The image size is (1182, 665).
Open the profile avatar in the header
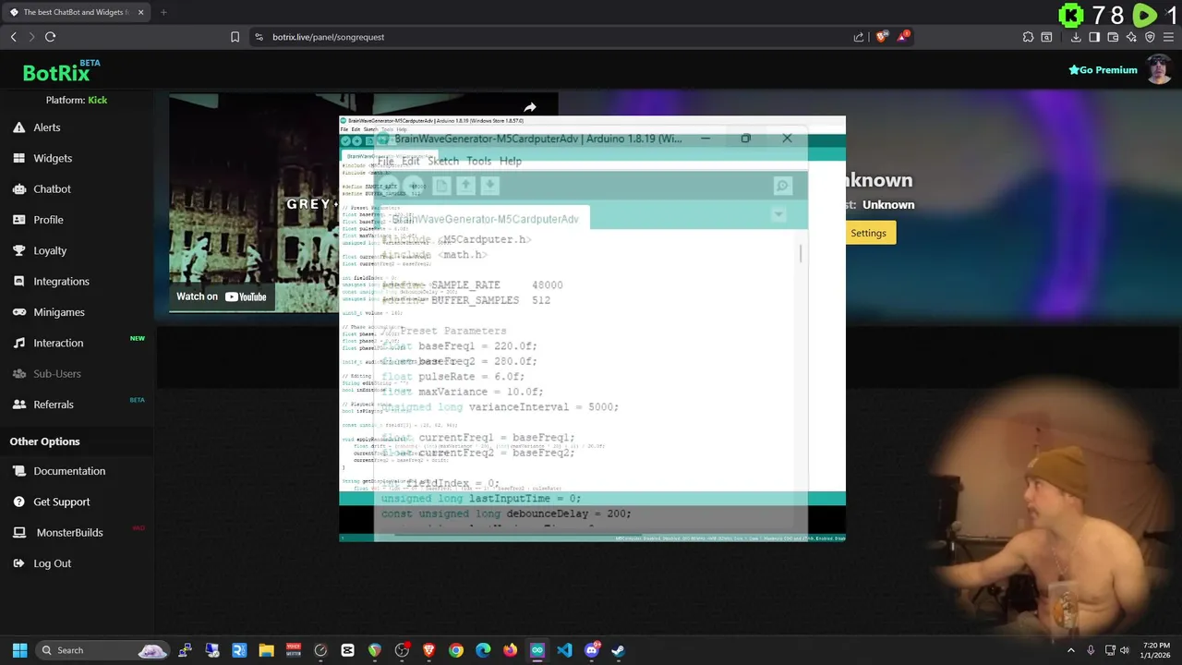pyautogui.click(x=1159, y=69)
